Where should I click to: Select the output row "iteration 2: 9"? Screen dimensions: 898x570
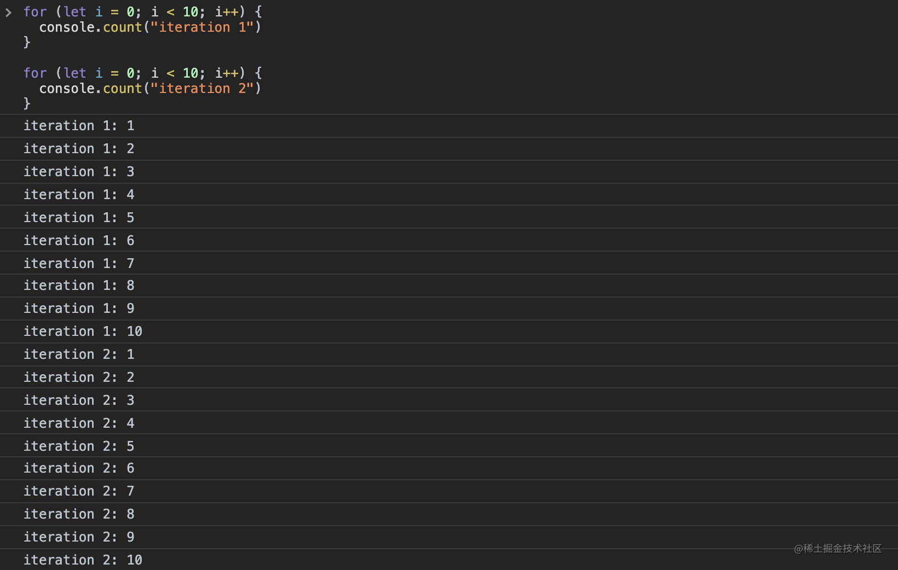point(449,537)
